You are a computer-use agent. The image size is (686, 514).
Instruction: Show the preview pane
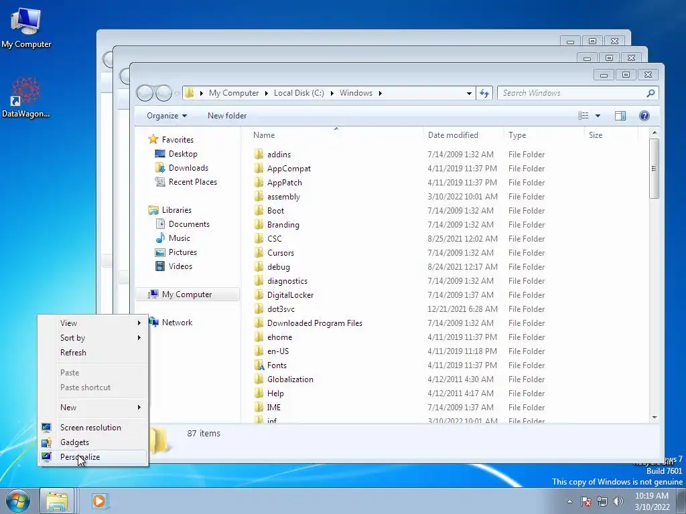(x=620, y=116)
